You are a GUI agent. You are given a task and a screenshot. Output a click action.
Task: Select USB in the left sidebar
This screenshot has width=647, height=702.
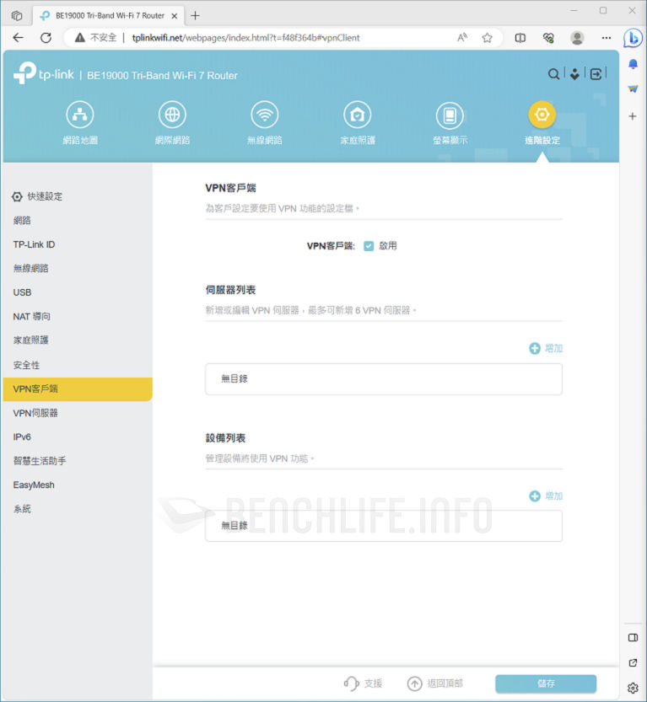[22, 292]
